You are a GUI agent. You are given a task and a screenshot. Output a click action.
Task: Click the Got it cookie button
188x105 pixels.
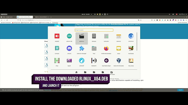180,90
